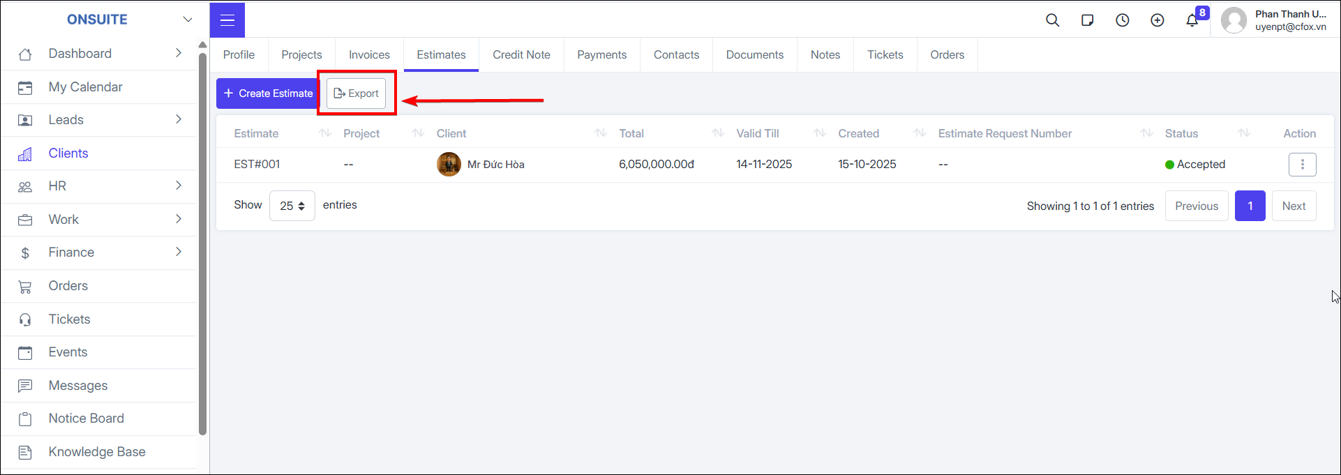Click the Dashboard home icon
Image resolution: width=1341 pixels, height=475 pixels.
pyautogui.click(x=25, y=54)
